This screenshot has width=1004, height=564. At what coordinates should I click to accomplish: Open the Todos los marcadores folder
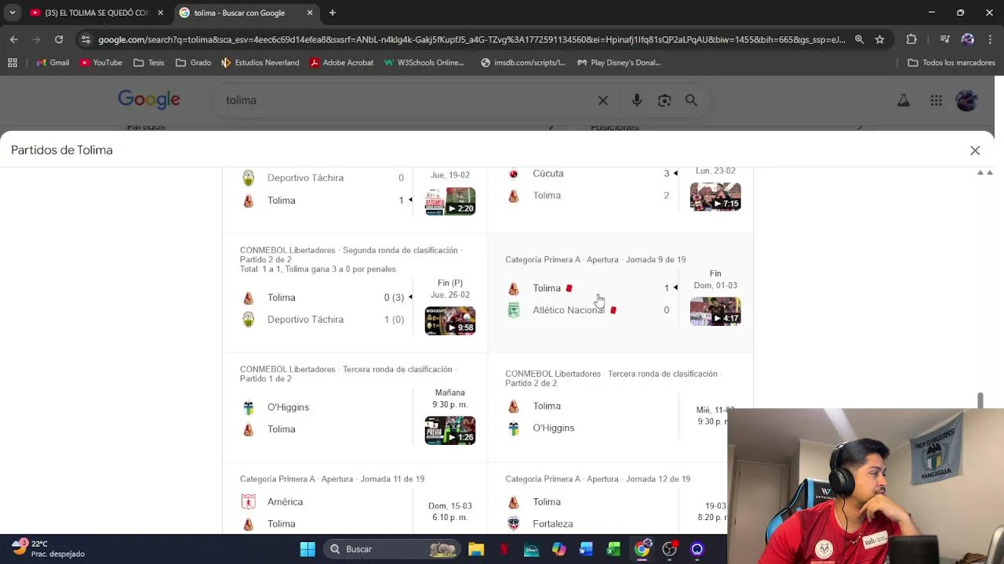951,63
